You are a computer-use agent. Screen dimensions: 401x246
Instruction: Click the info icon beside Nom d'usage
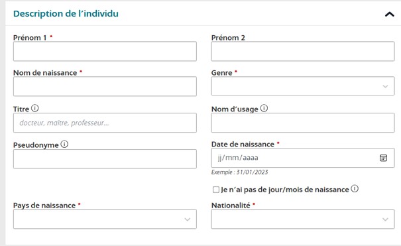(264, 108)
